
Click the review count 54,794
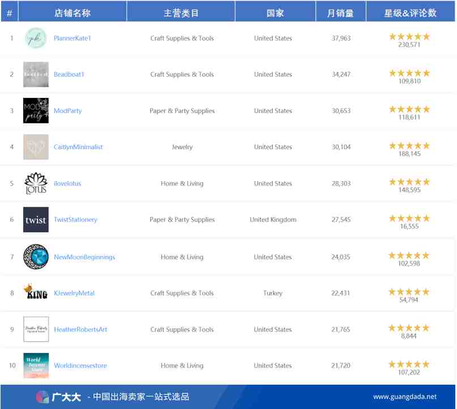point(409,300)
